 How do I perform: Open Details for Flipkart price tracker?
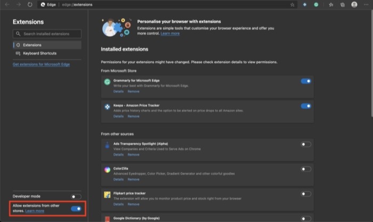118,204
